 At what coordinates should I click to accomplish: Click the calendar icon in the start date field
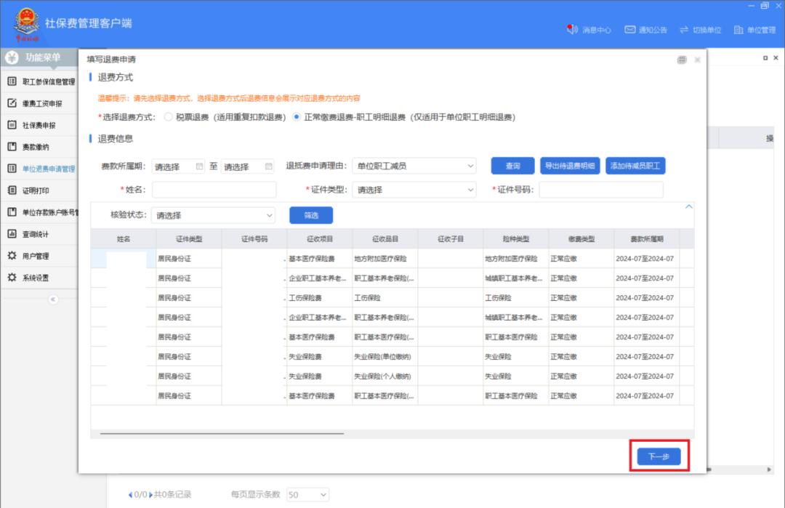coord(200,166)
